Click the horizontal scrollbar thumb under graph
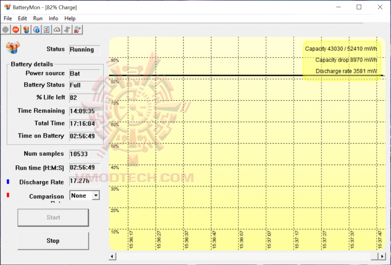The height and width of the screenshot is (265, 391). click(375, 256)
